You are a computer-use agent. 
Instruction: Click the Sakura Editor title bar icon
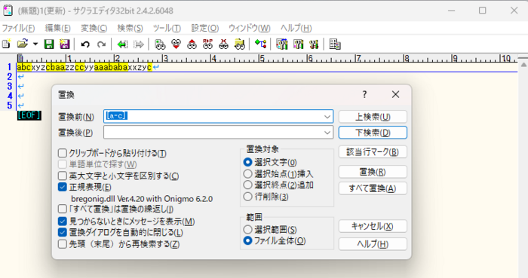tap(8, 11)
